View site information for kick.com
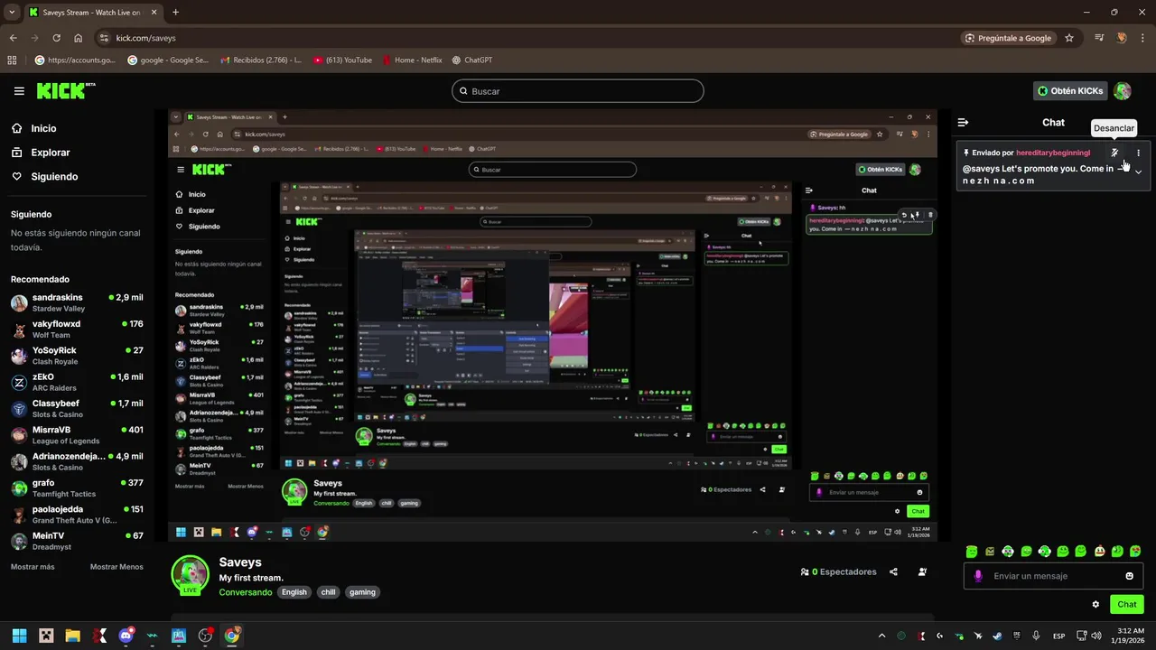The image size is (1156, 650). 104,38
